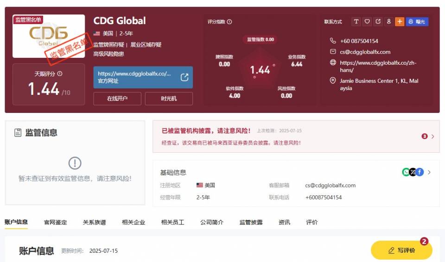Click the blue 曝光 exposure button
The width and height of the screenshot is (445, 262).
[417, 22]
